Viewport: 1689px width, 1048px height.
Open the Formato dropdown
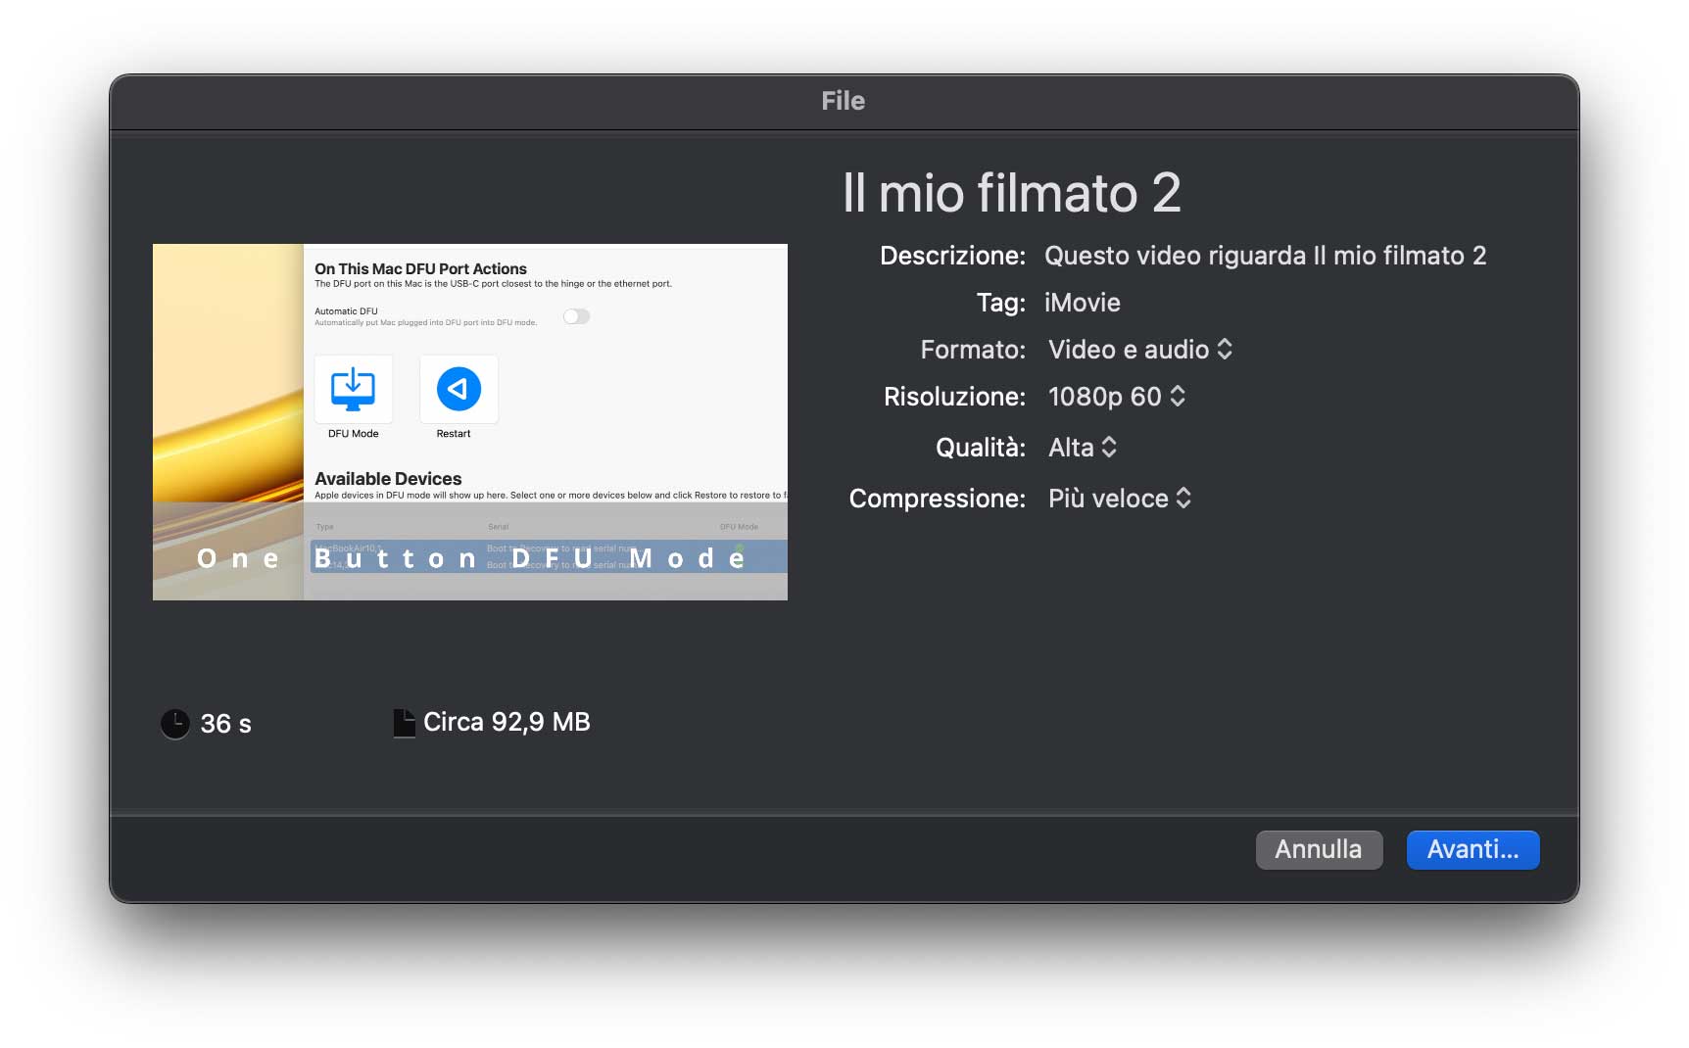[x=1139, y=350]
